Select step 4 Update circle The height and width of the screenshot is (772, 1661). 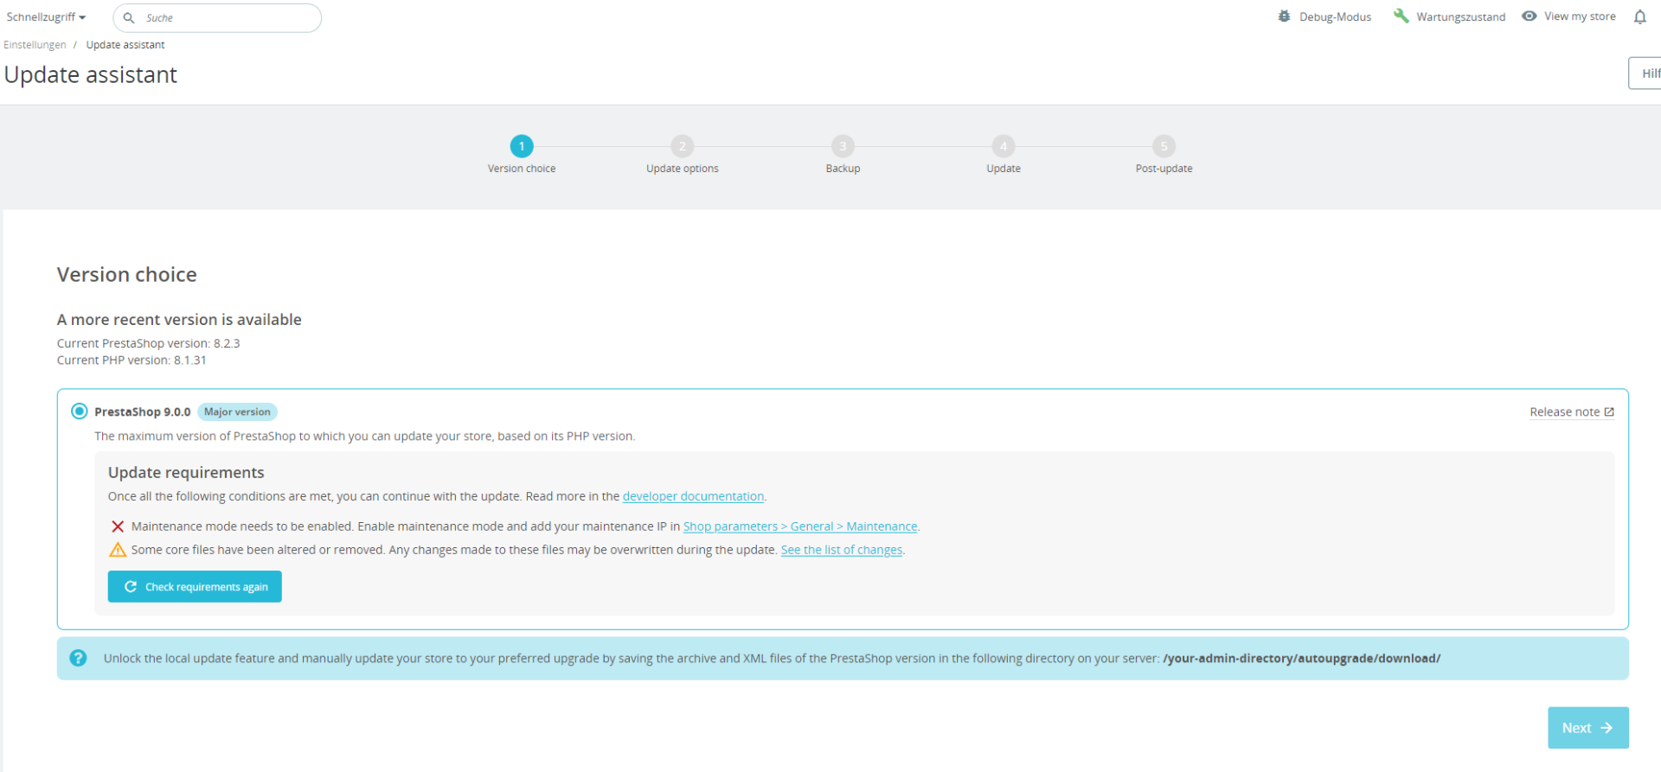pyautogui.click(x=1004, y=146)
